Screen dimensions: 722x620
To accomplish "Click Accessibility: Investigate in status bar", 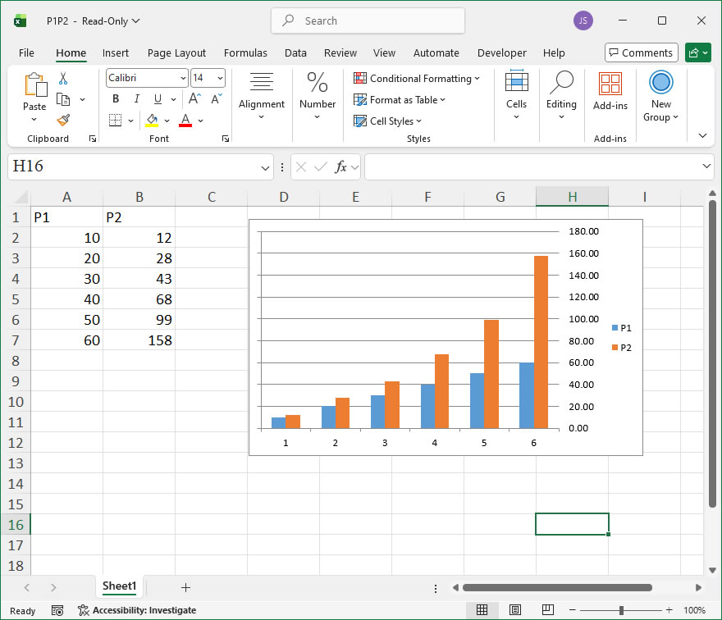I will [137, 610].
